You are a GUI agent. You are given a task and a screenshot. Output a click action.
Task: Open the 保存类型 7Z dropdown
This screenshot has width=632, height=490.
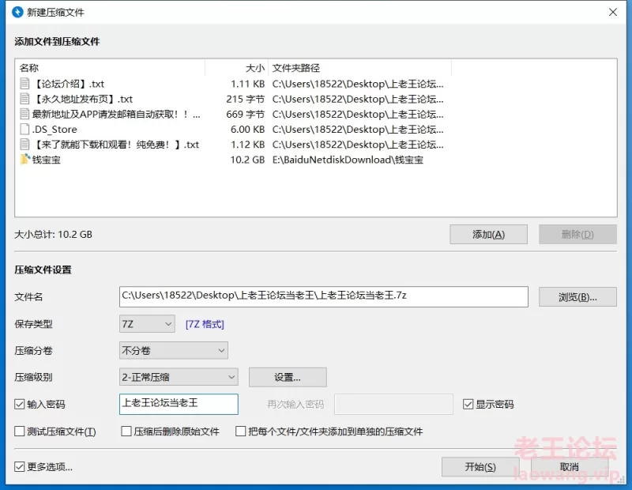click(x=147, y=324)
